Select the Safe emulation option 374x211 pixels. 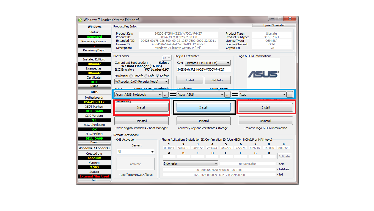point(146,76)
